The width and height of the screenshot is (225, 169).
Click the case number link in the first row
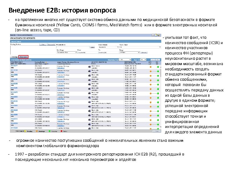(14, 66)
